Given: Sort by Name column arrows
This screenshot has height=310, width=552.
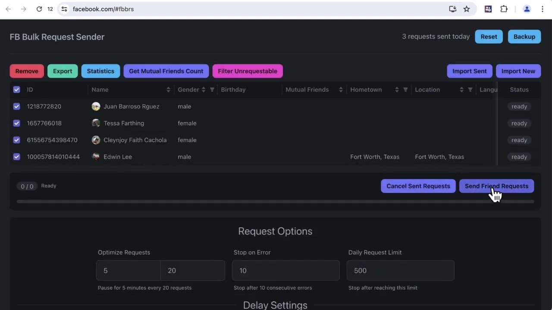Looking at the screenshot, I should pos(168,90).
